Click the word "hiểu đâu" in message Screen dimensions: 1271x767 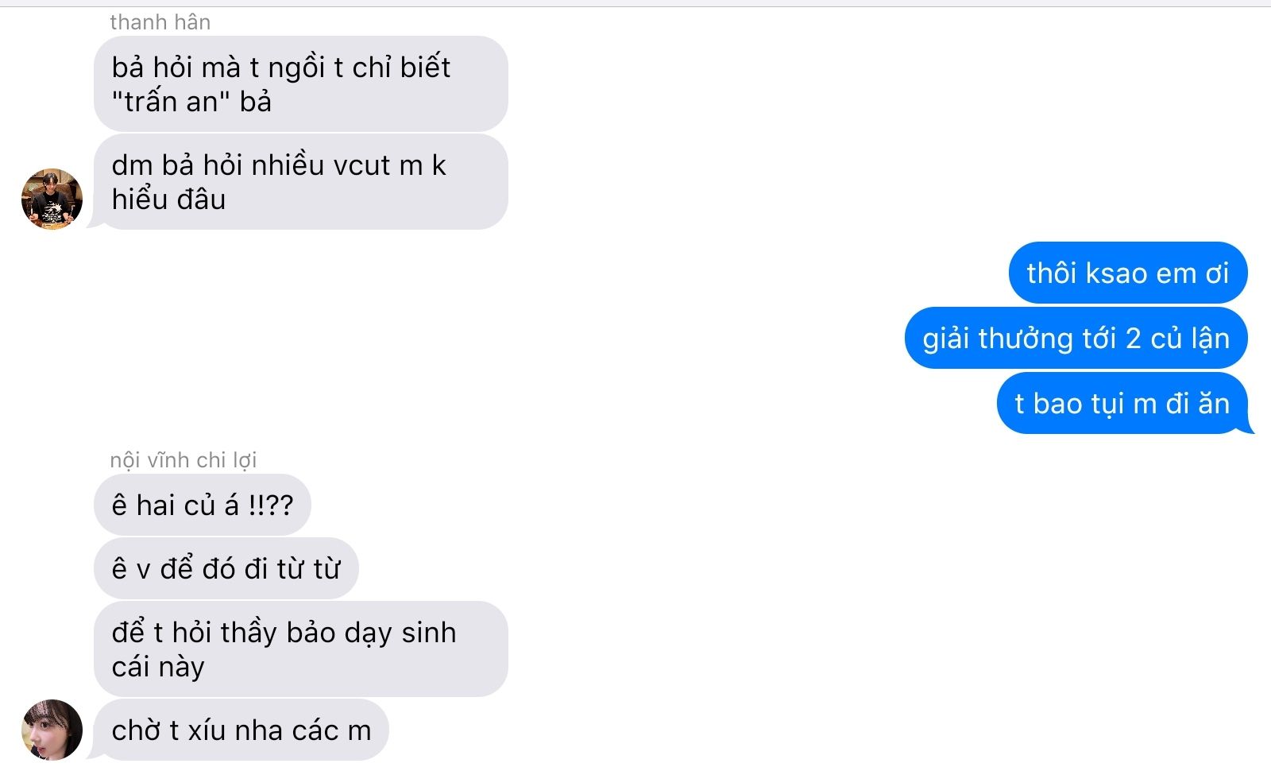[x=169, y=199]
